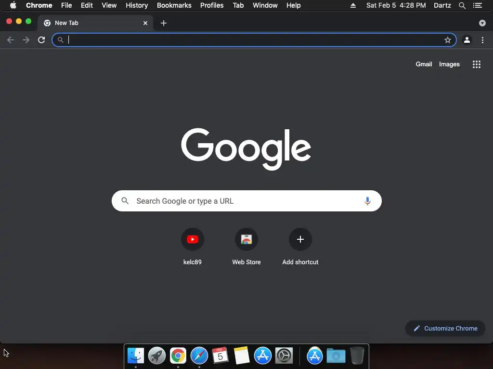Open the Profiles menu

pos(212,5)
